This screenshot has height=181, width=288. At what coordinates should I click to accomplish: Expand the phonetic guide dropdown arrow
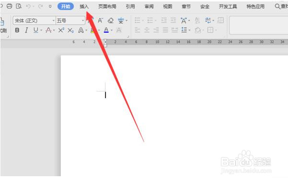(127, 21)
